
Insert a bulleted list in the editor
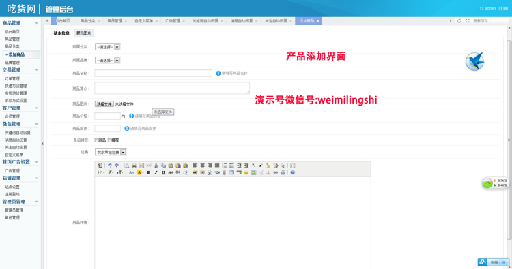coord(231,165)
